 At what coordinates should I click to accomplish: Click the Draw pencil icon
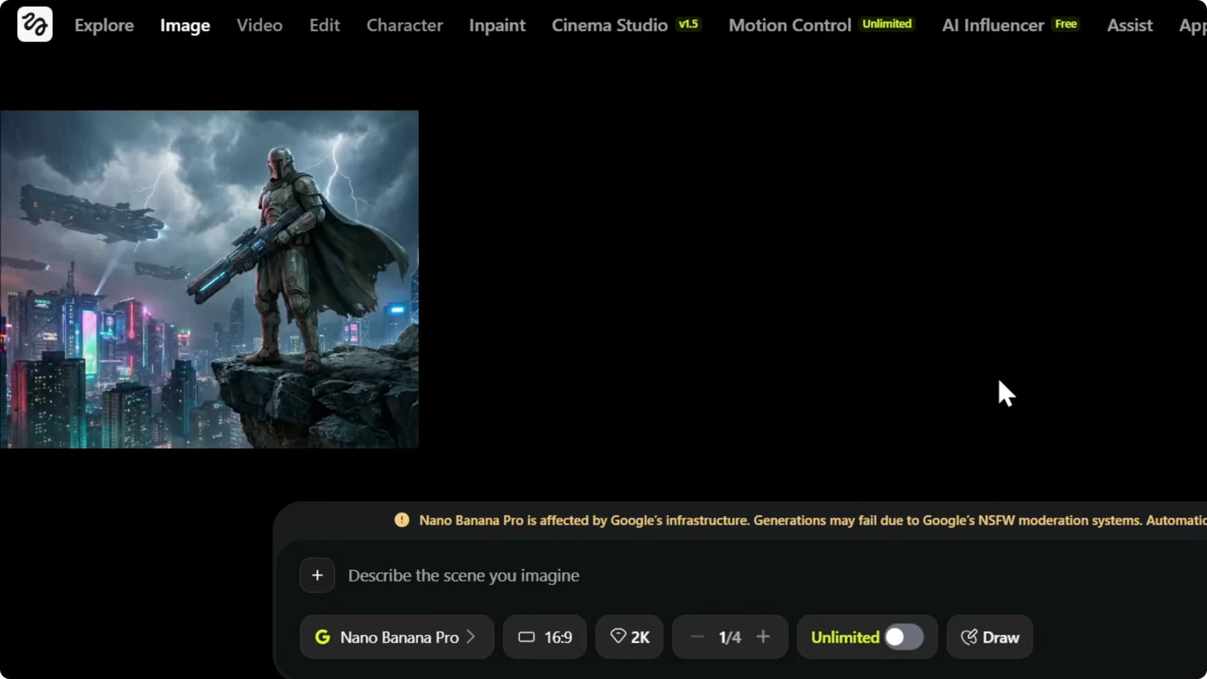tap(969, 637)
